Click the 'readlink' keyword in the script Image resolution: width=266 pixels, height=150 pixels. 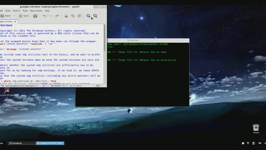[36, 44]
